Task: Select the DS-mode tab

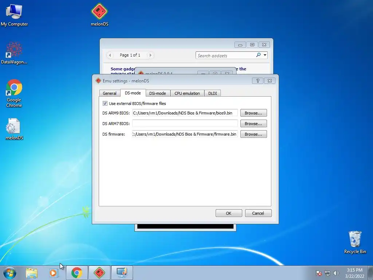Action: click(133, 93)
